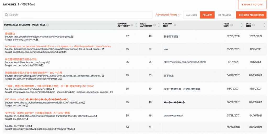Open external icon for bbc.com/zhongwen source
The width and height of the screenshot is (268, 134).
[103, 76]
